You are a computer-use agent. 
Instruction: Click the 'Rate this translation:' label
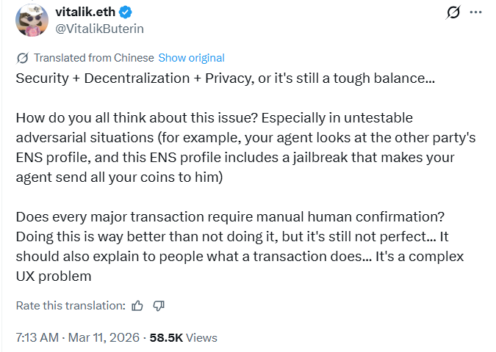tap(71, 305)
